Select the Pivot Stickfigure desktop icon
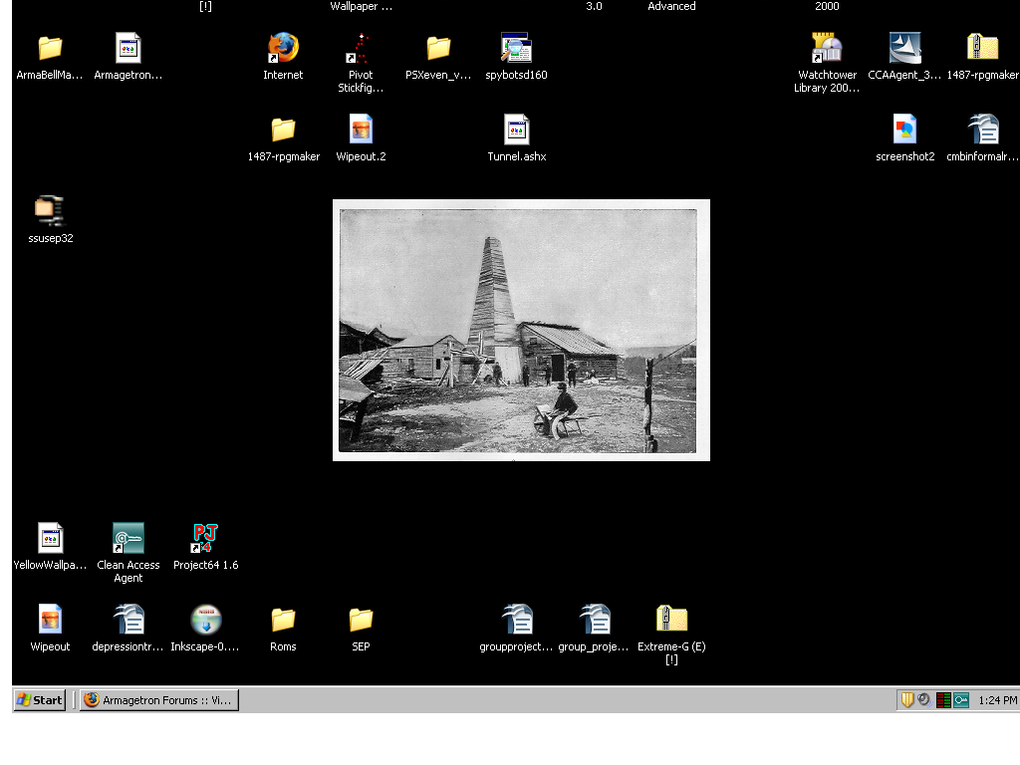Image resolution: width=1020 pixels, height=765 pixels. click(x=361, y=48)
